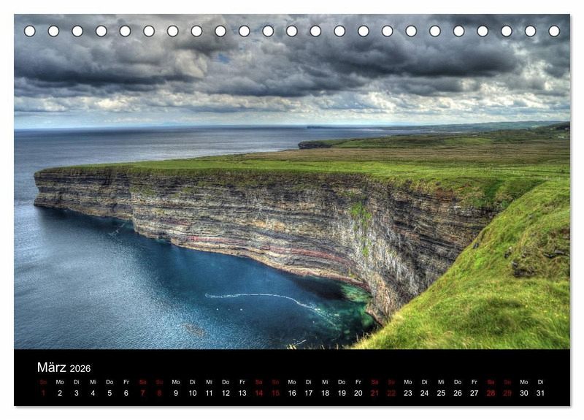Click the year "2026"

80,369
